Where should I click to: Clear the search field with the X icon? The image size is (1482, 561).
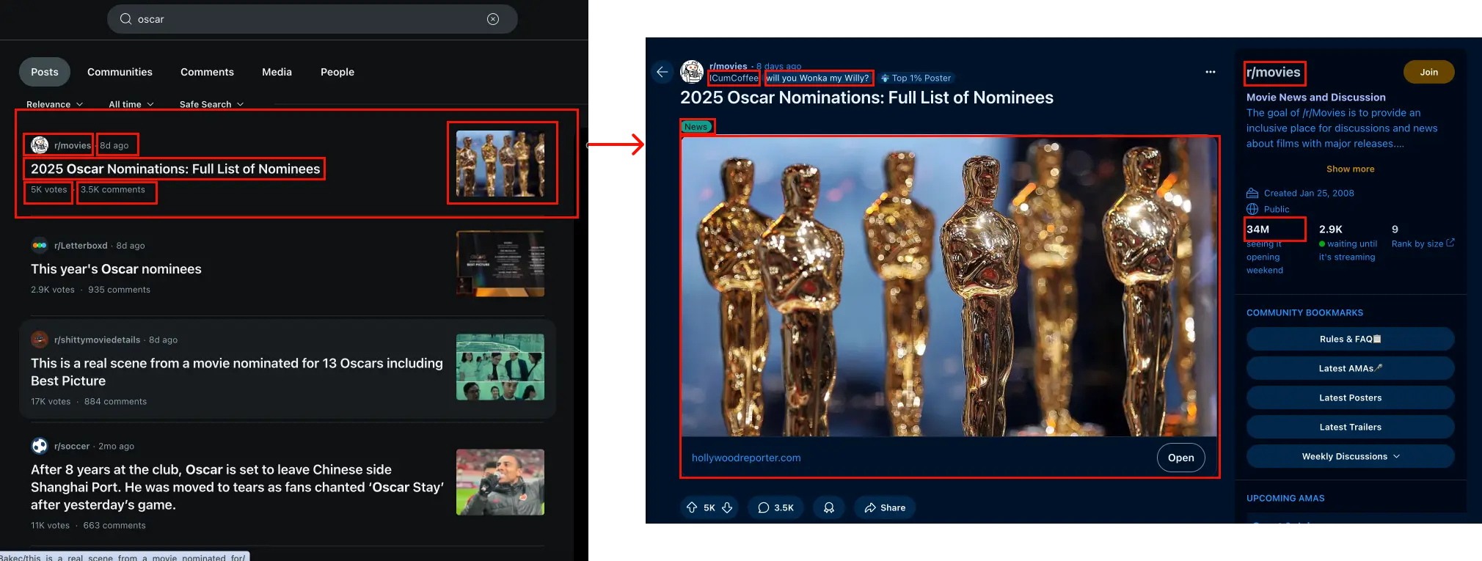pos(493,19)
